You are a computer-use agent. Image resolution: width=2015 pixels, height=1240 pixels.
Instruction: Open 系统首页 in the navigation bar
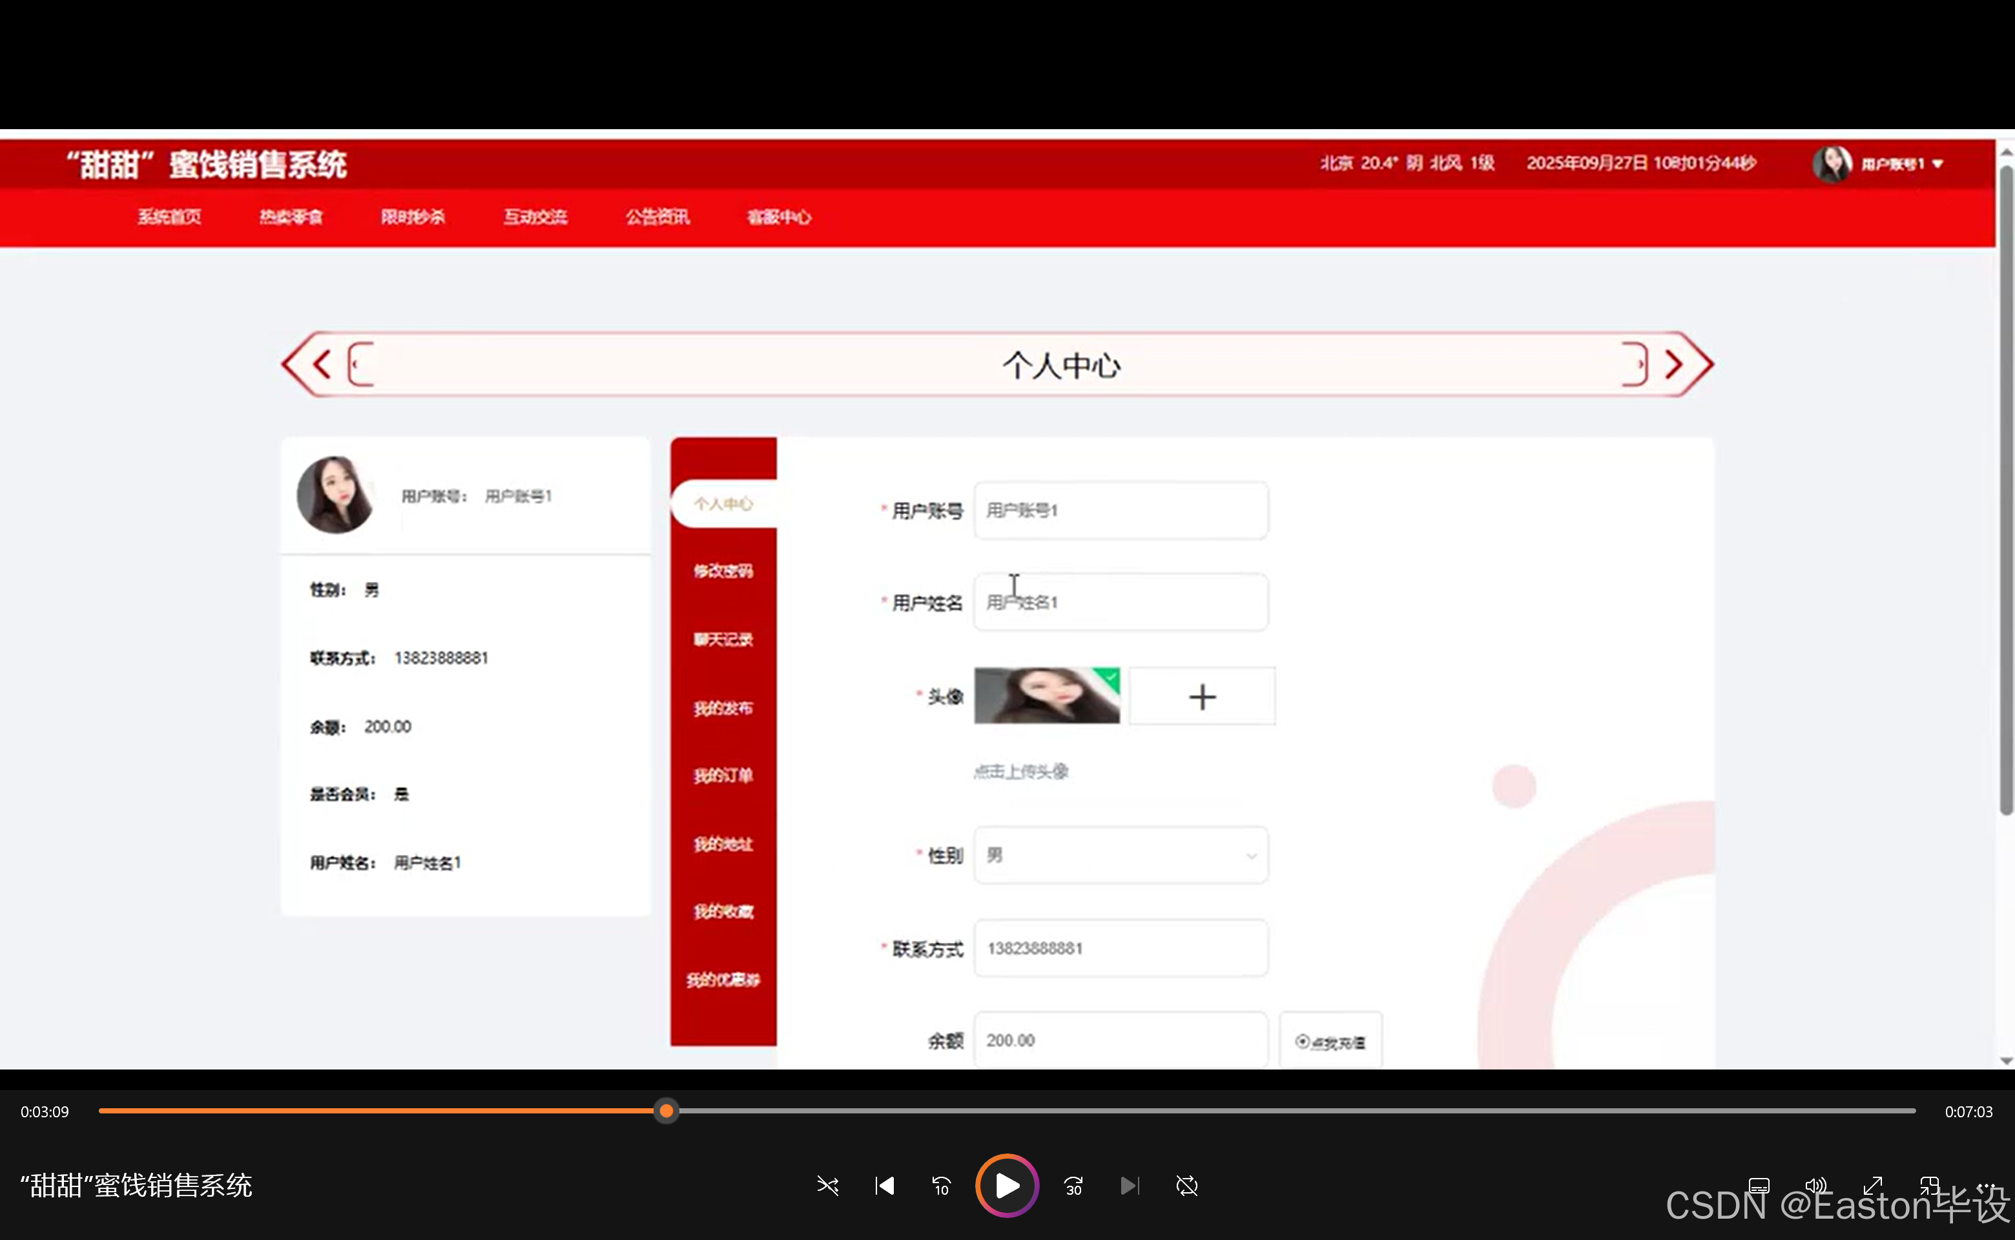click(x=169, y=218)
